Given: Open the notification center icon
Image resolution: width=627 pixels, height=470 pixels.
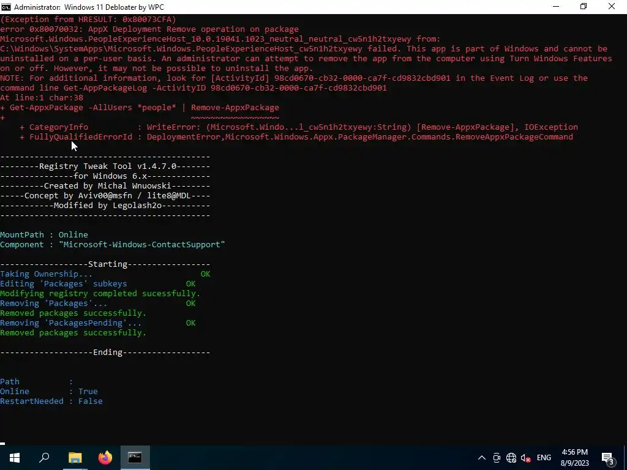Looking at the screenshot, I should [608, 458].
